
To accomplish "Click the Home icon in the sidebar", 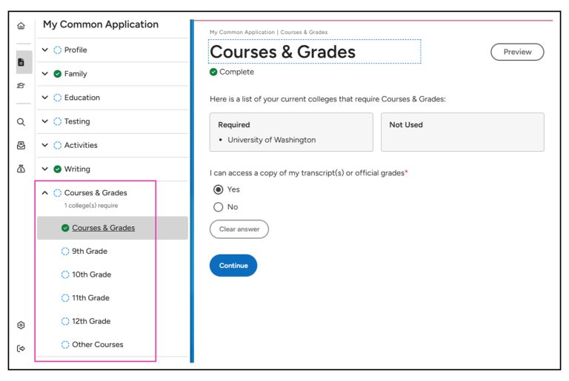I will (21, 26).
